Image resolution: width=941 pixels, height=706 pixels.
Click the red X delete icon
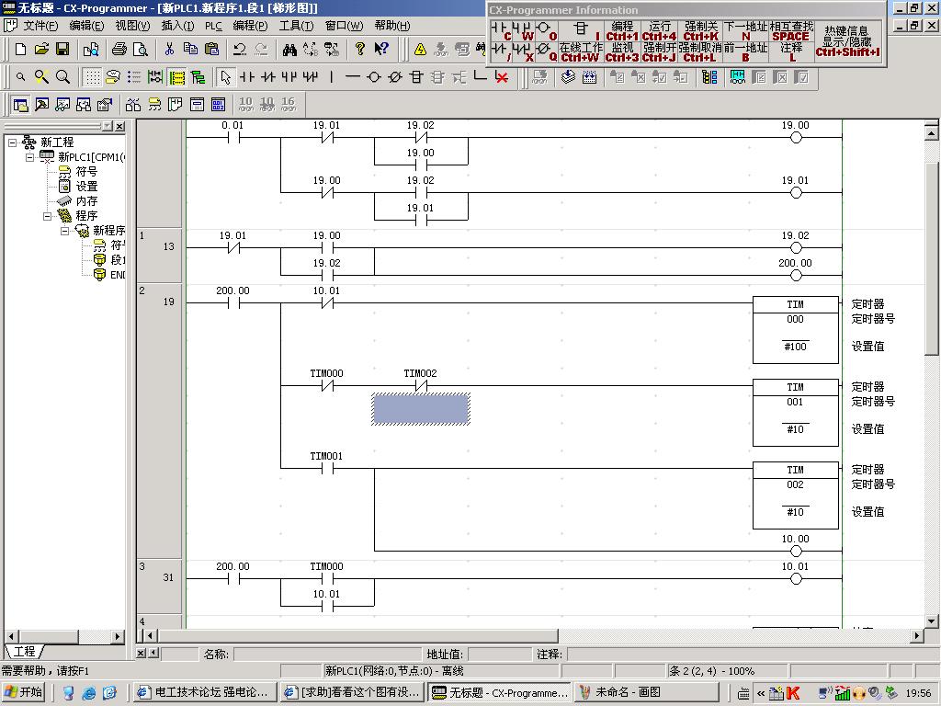tap(502, 77)
